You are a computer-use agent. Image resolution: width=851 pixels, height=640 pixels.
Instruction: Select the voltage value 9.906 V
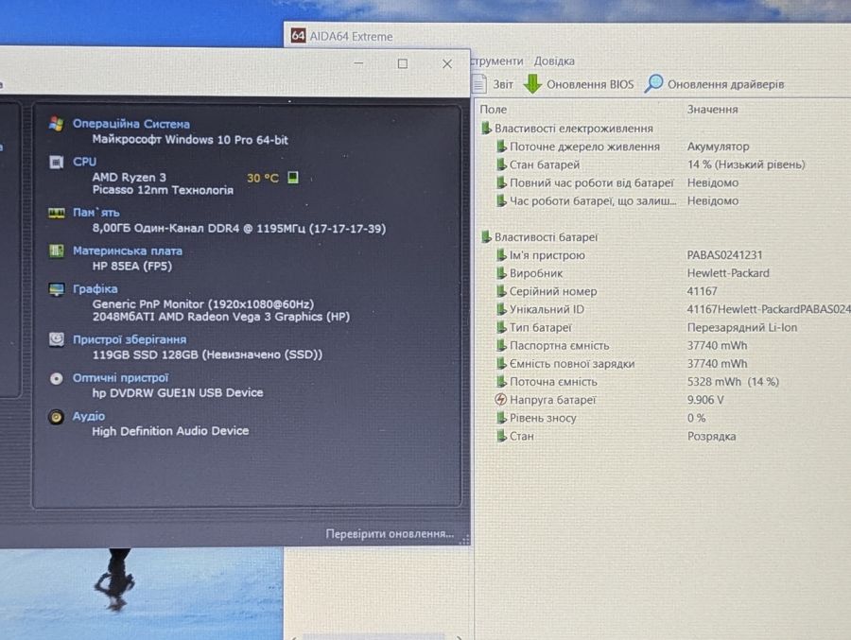[x=705, y=400]
